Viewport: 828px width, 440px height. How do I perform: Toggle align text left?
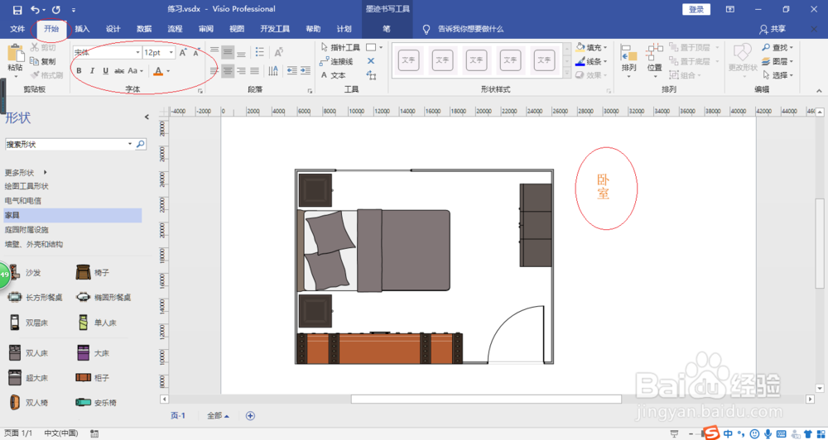click(x=214, y=70)
